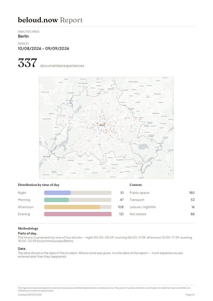Click the "Public space" context row label

(139, 193)
